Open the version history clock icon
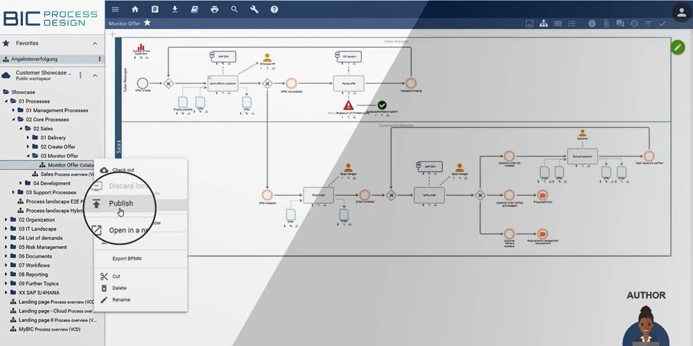Screen dimensions: 693x346 (x=634, y=24)
